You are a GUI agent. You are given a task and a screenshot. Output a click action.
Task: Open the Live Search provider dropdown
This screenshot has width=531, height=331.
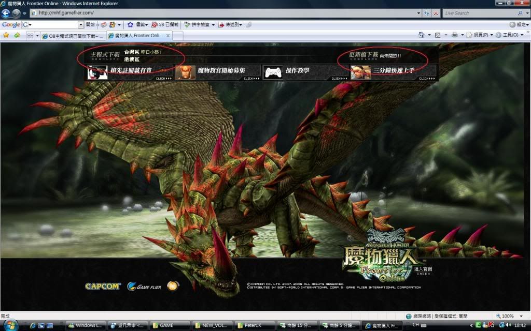[x=527, y=13]
